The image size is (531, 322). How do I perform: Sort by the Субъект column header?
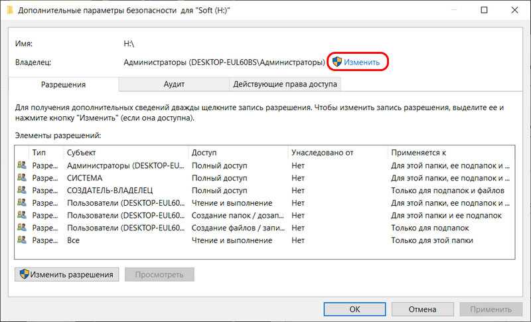(125, 153)
